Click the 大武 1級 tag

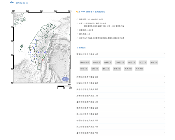coord(139,69)
